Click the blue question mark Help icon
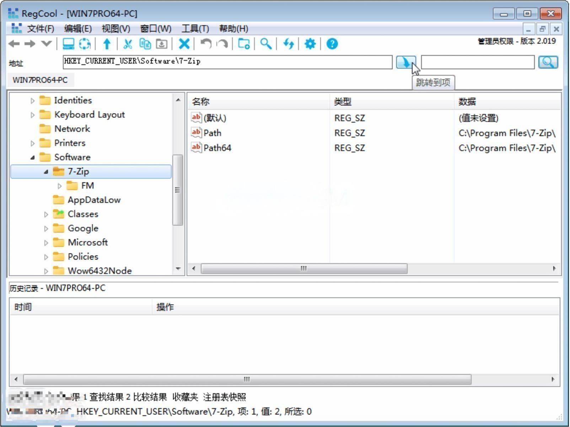The image size is (570, 427). tap(332, 44)
